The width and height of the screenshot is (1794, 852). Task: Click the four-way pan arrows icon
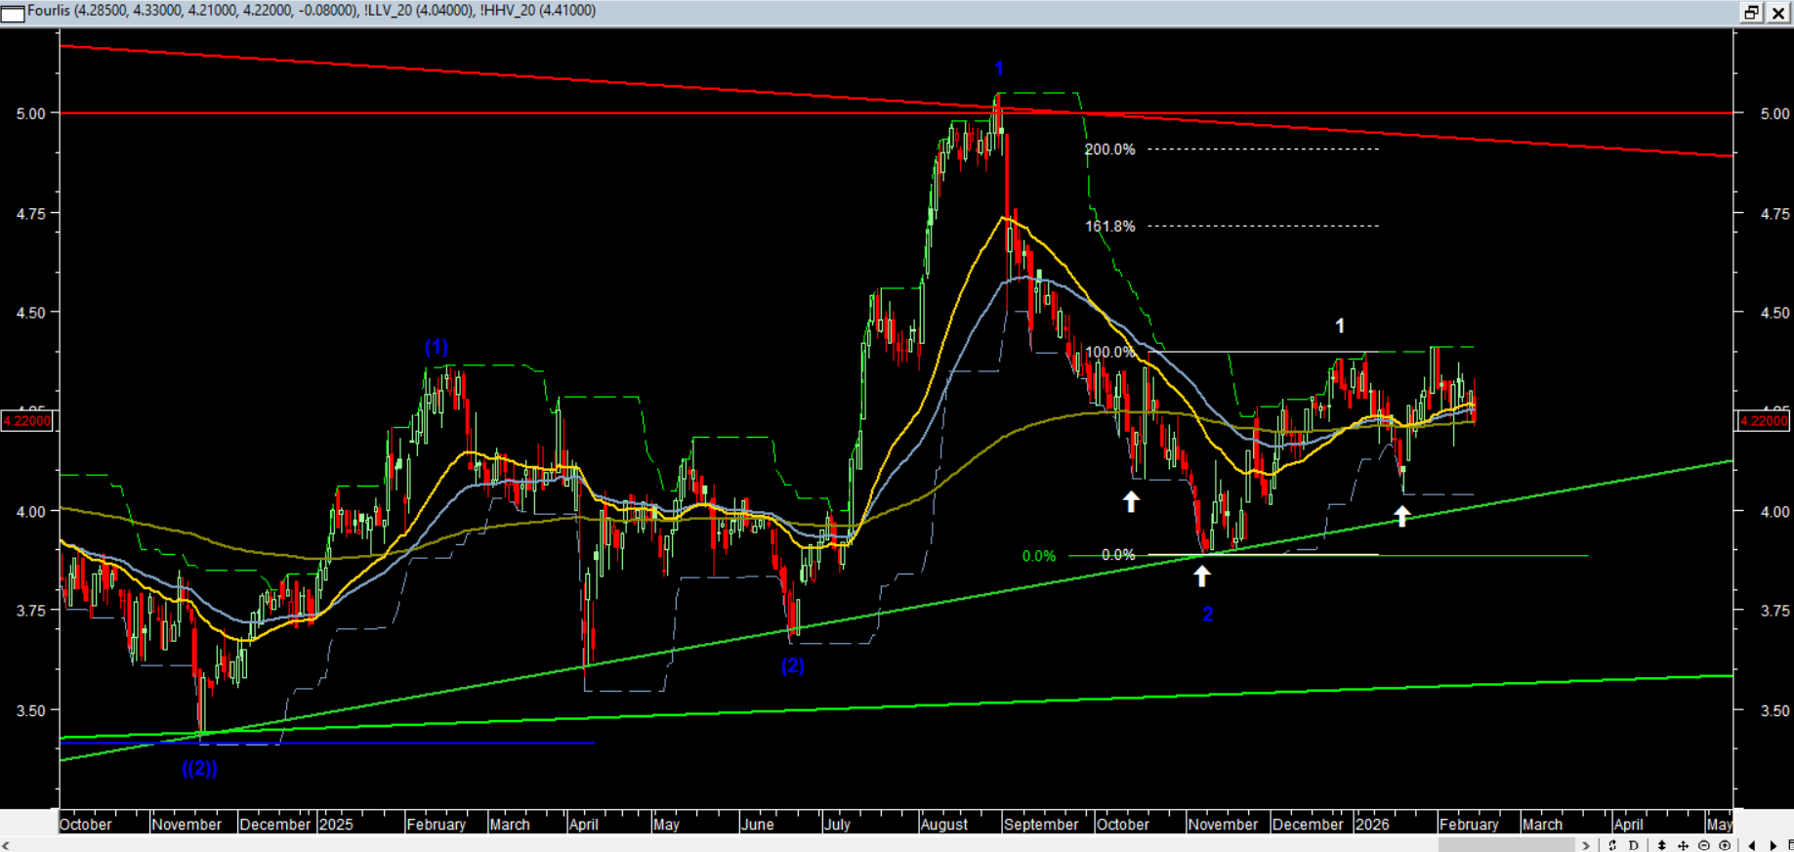[1683, 845]
